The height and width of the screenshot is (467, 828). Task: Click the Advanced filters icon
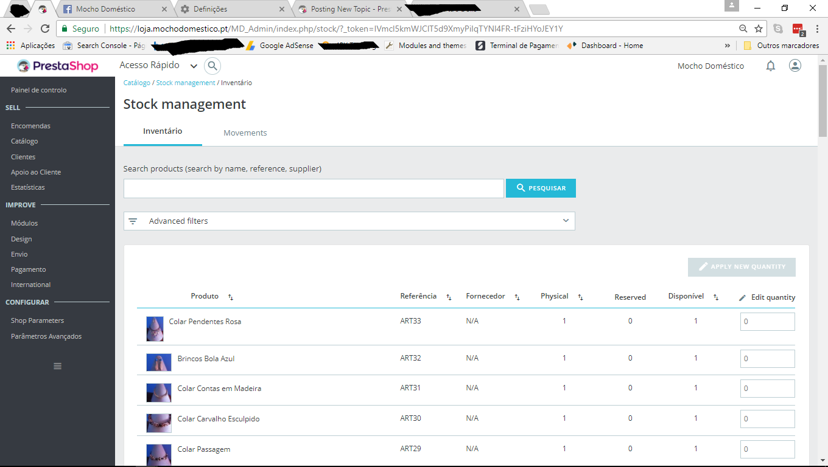pos(133,221)
